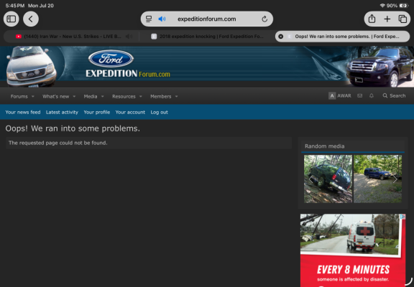Click the Ford Expedition Forum logo
Viewport: 414px width, 287px height.
(128, 64)
